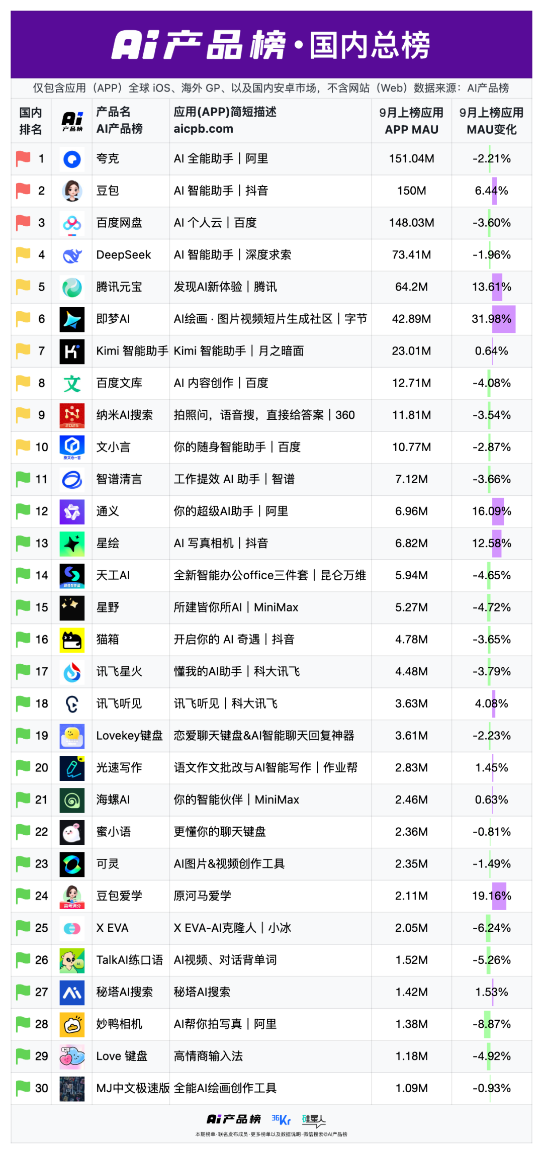This screenshot has height=1154, width=543.
Task: Click the red flag beside rank 1
Action: [23, 158]
